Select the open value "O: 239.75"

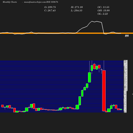tap(50, 7)
